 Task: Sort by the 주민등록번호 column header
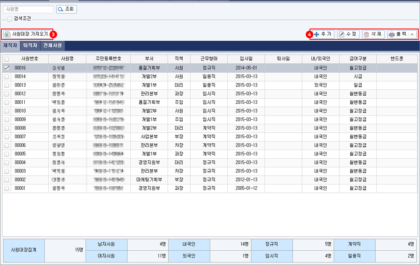[108, 59]
